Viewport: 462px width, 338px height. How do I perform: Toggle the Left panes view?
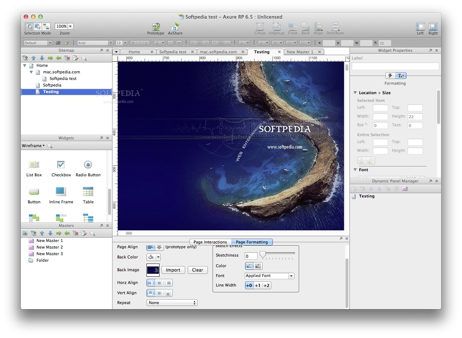[420, 29]
